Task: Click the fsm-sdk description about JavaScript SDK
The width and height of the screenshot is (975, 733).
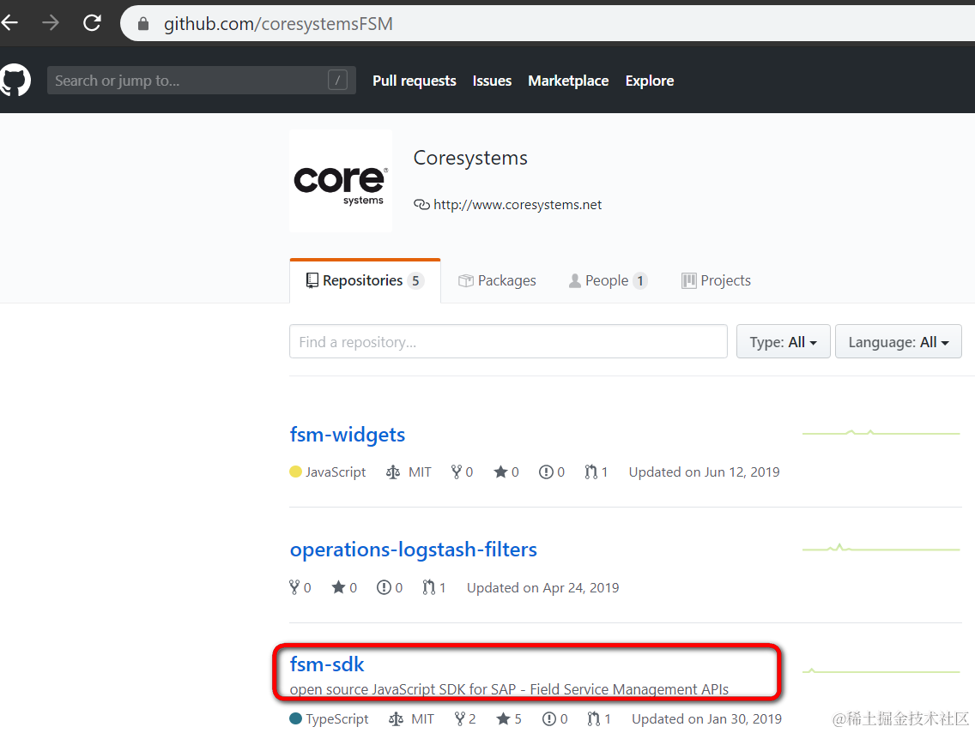Action: click(x=509, y=689)
